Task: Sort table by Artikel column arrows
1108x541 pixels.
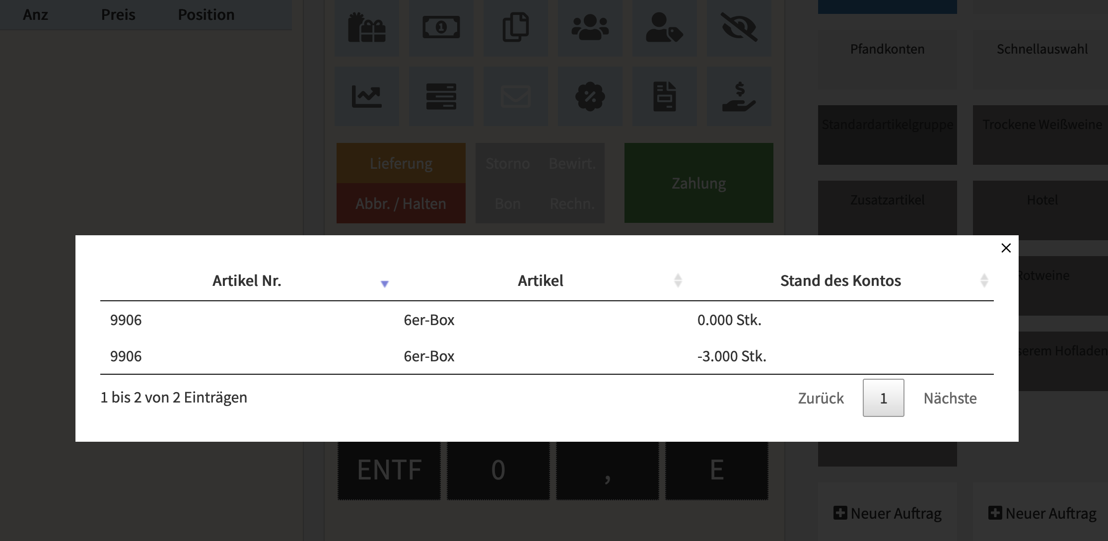Action: pos(678,281)
